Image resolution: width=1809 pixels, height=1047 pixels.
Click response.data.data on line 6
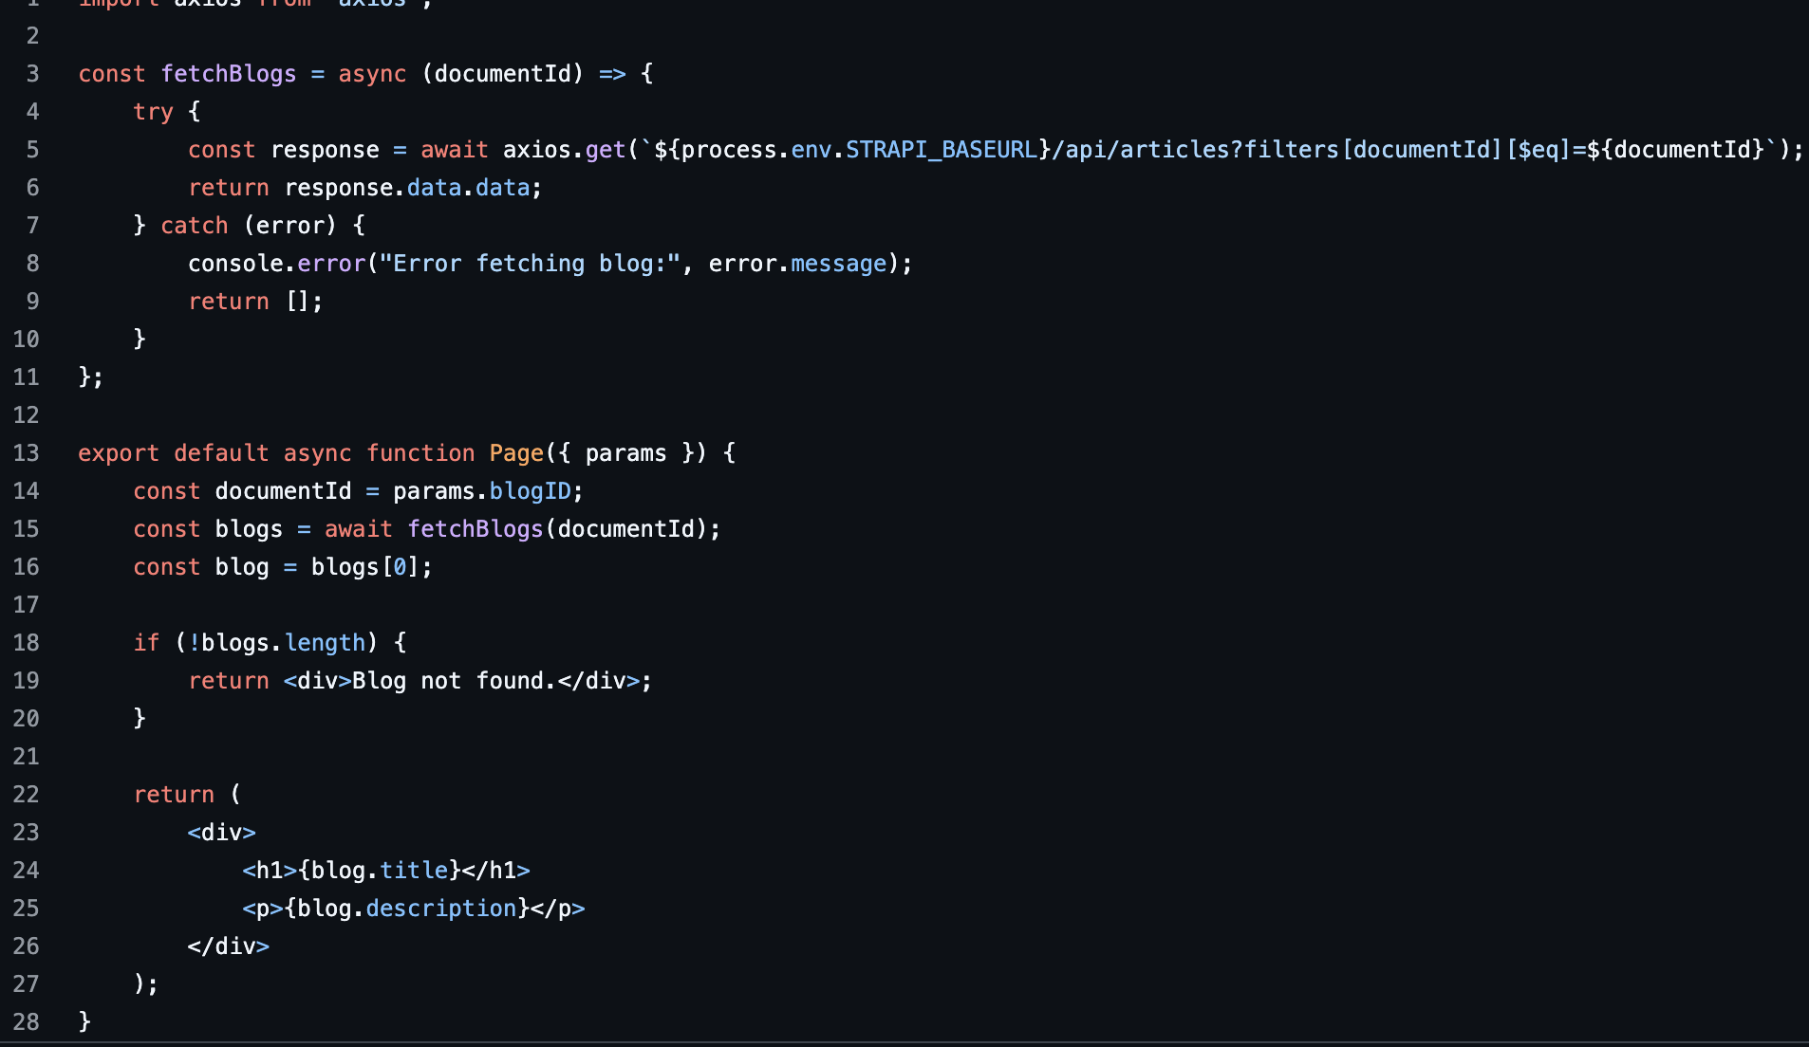407,188
